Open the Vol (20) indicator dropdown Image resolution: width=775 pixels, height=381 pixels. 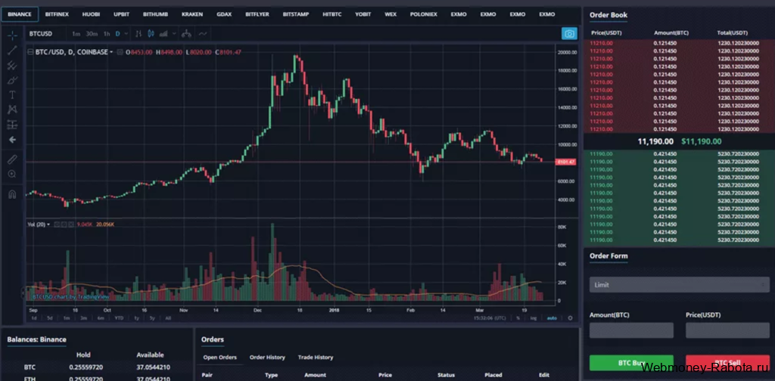pos(48,225)
